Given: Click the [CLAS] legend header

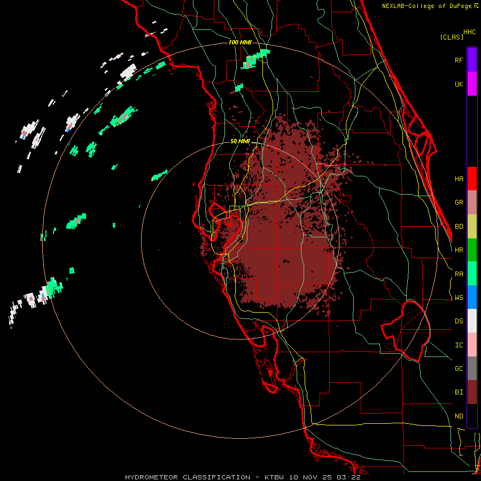Looking at the screenshot, I should pos(452,37).
